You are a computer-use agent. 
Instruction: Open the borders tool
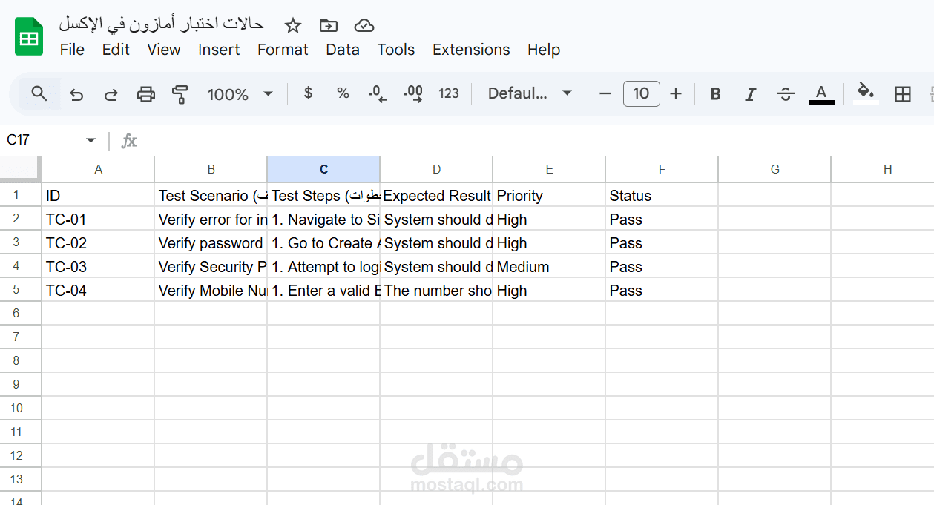click(x=903, y=93)
